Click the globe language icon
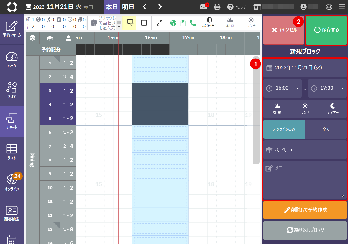This screenshot has width=348, height=244. click(x=329, y=7)
